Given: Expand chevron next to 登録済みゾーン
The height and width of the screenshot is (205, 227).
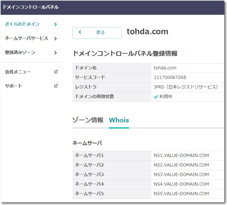Looking at the screenshot, I should tap(55, 52).
